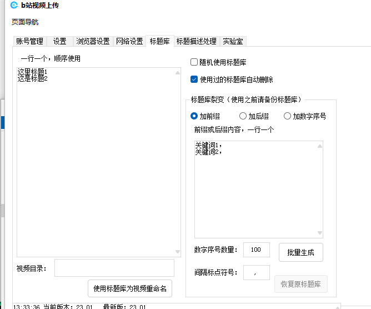Open the 实验室 tab
The width and height of the screenshot is (371, 309).
[233, 42]
